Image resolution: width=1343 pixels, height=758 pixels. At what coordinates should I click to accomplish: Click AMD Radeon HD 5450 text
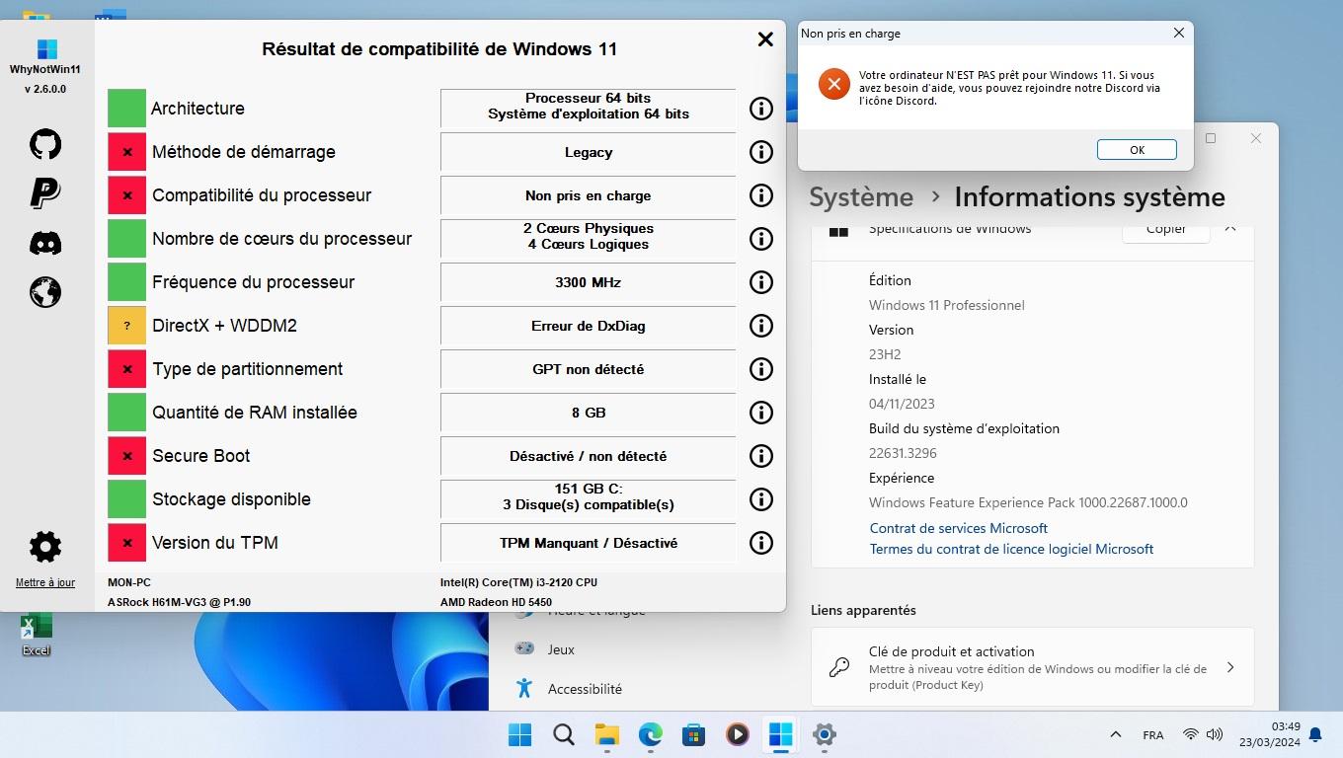point(496,602)
